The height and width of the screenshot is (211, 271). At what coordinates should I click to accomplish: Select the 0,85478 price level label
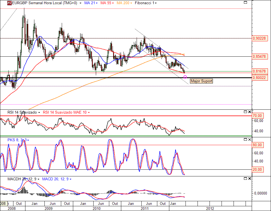point(260,56)
